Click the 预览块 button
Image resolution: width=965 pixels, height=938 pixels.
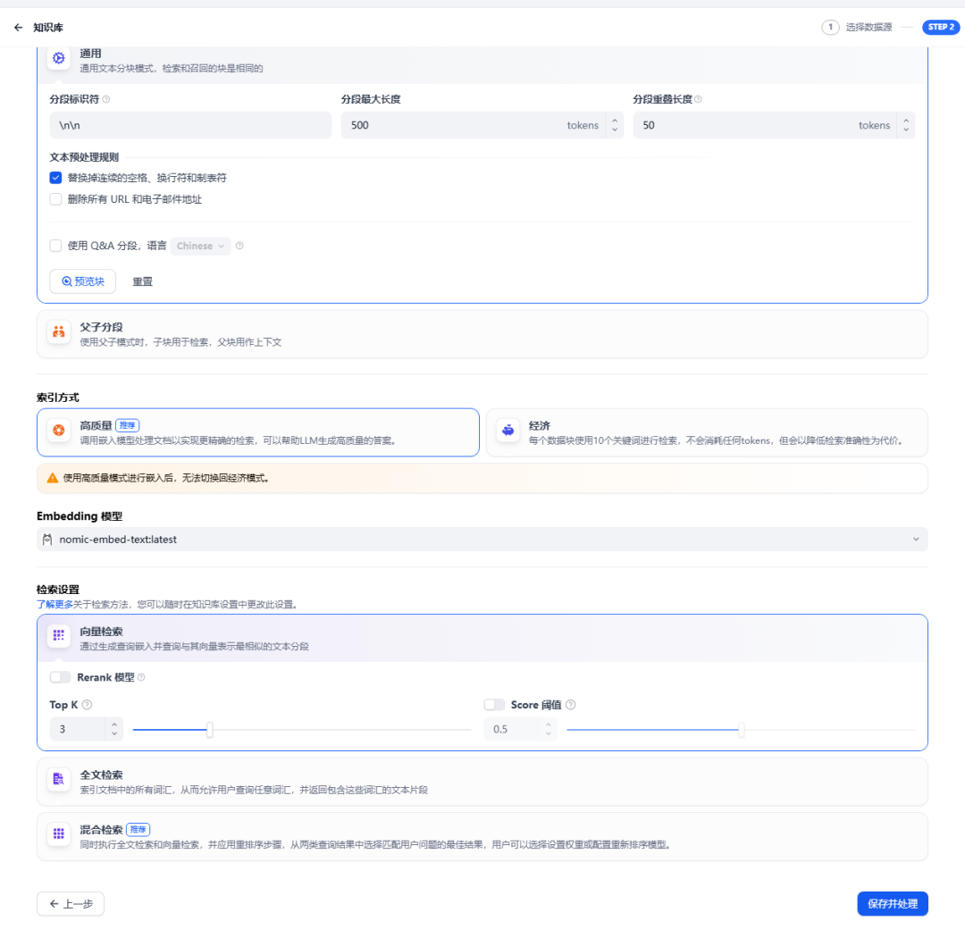[x=82, y=281]
